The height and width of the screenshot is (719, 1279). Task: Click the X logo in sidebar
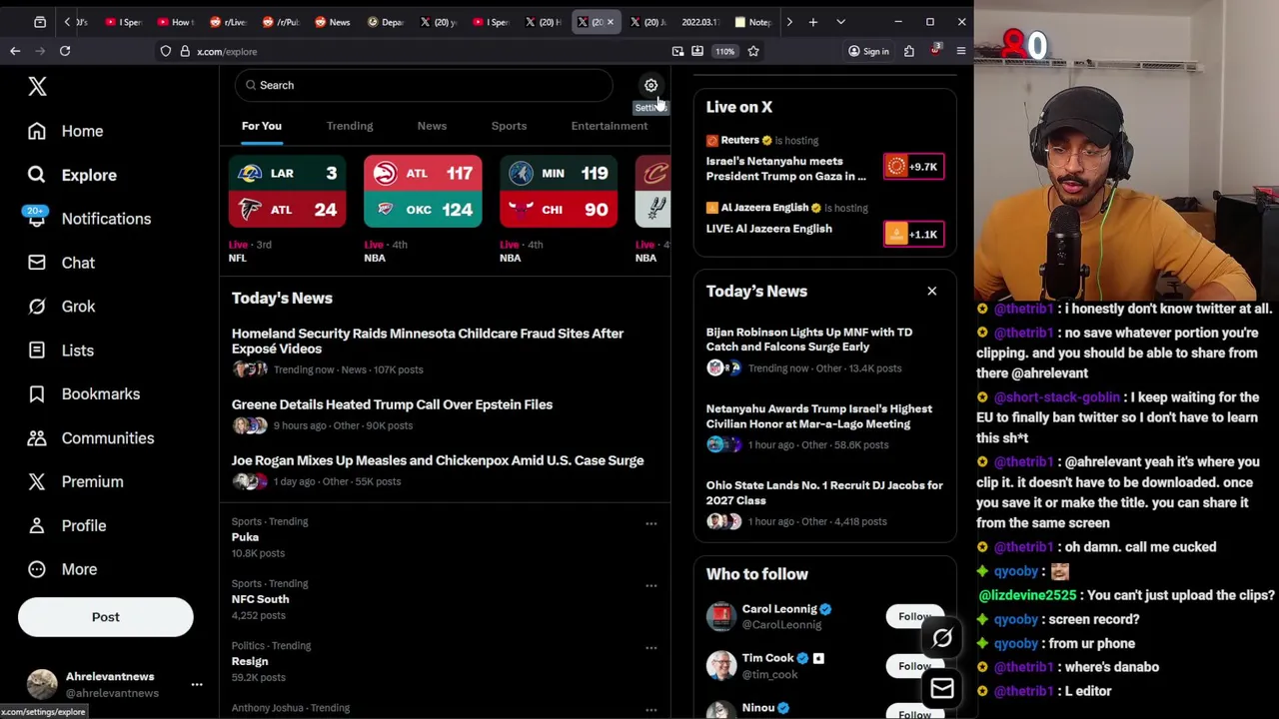(x=37, y=87)
